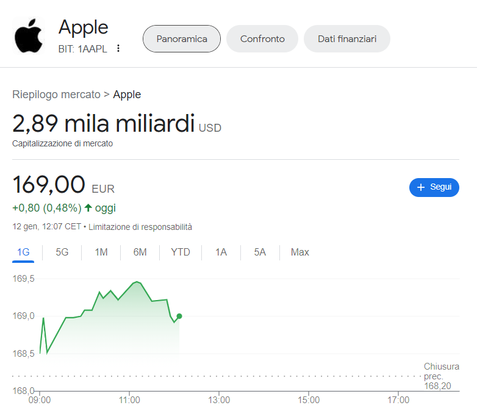The height and width of the screenshot is (408, 477).
Task: Click Riepilogo mercato breadcrumb link
Action: 56,95
